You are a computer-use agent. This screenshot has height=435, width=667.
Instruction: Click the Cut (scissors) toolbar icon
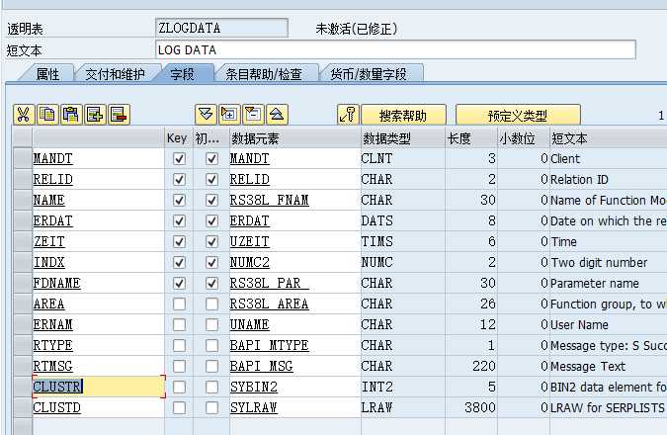point(24,115)
